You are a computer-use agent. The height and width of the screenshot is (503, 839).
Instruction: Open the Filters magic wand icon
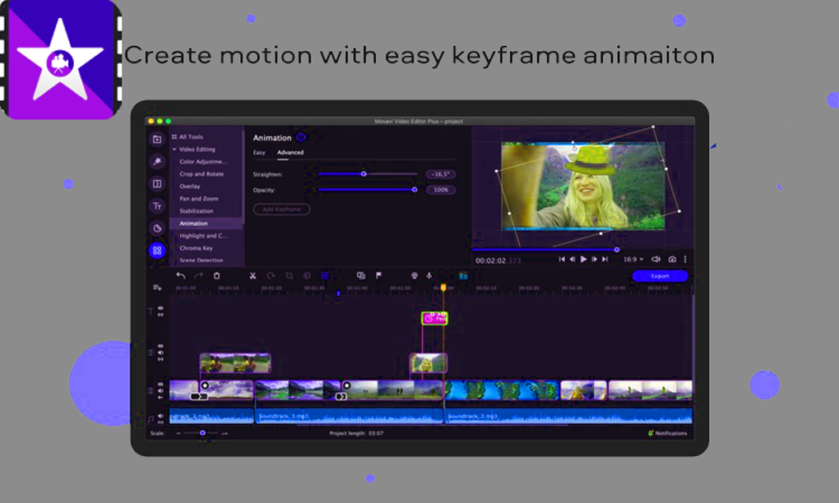[157, 161]
